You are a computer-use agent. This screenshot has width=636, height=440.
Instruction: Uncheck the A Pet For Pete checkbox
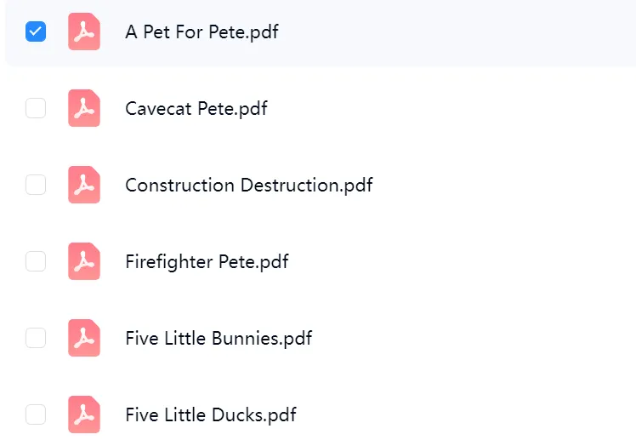point(36,32)
